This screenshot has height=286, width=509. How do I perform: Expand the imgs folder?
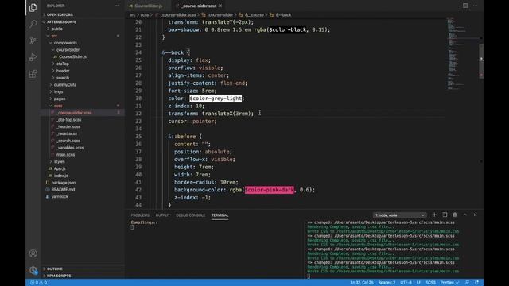click(x=58, y=92)
